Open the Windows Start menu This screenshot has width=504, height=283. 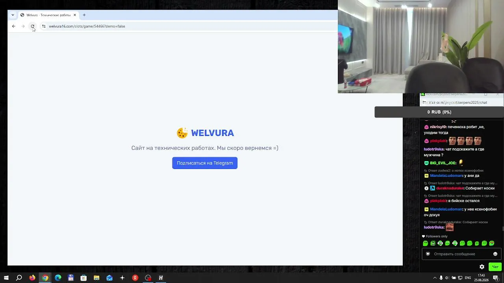[x=6, y=278]
